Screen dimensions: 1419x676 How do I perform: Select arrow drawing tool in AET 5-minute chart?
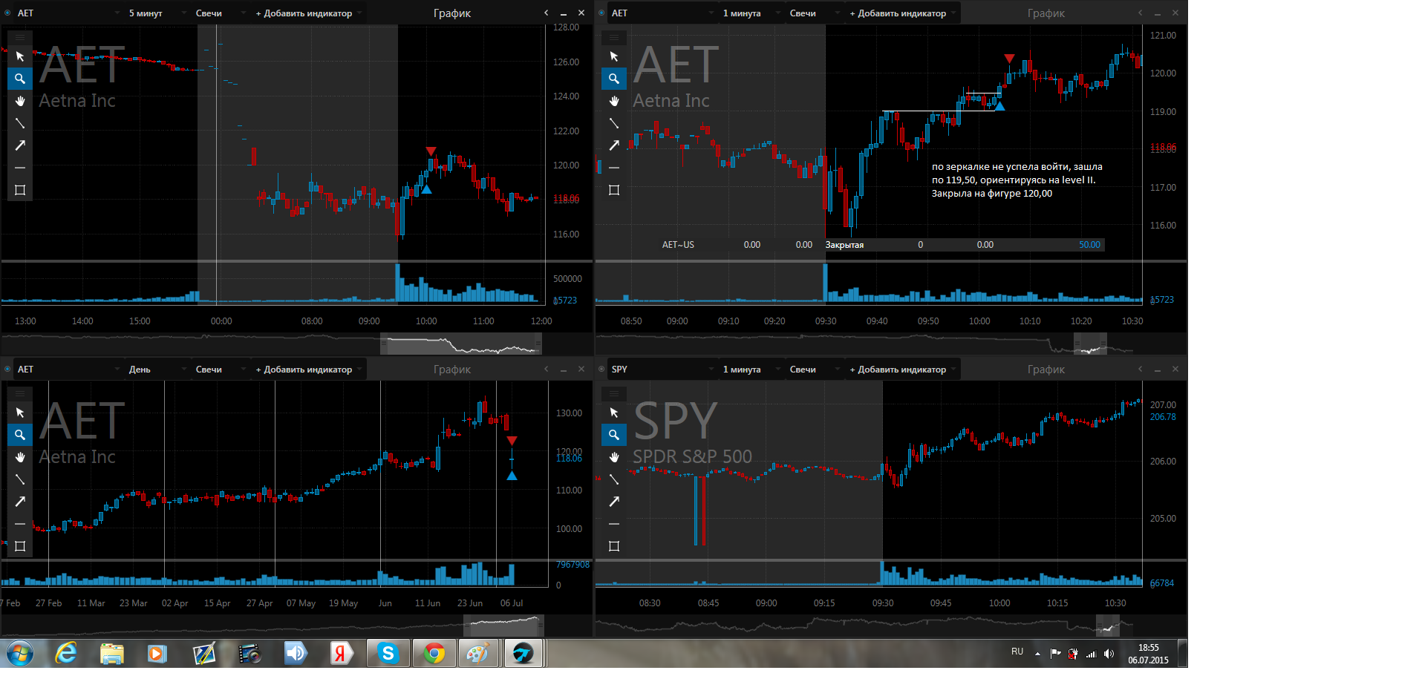click(x=20, y=145)
